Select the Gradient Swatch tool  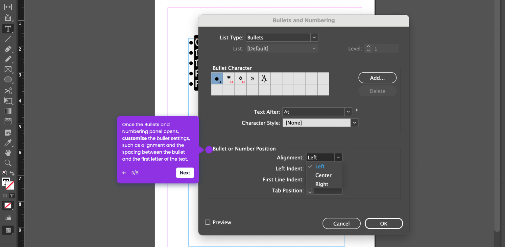point(8,111)
